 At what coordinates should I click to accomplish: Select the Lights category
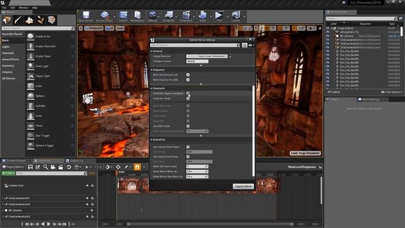pos(6,47)
